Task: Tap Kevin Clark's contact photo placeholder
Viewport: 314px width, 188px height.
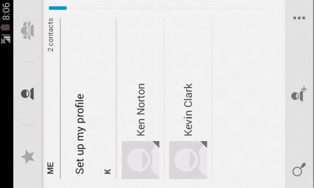Action: pos(188,160)
